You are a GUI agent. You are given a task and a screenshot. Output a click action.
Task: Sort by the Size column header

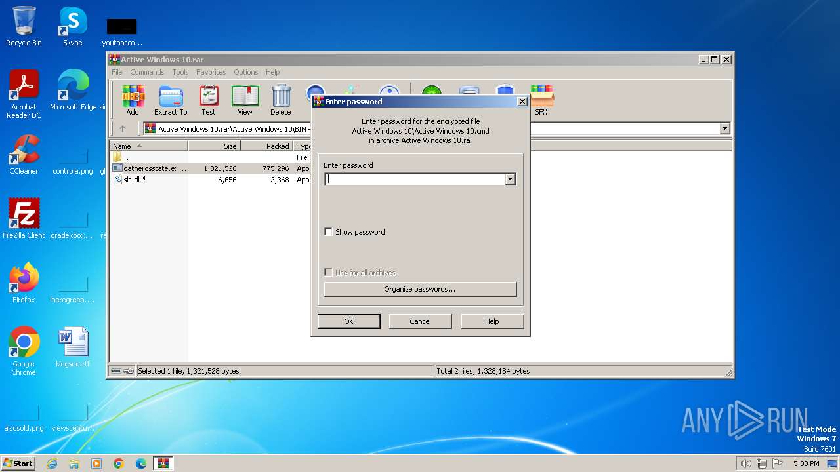pyautogui.click(x=214, y=146)
